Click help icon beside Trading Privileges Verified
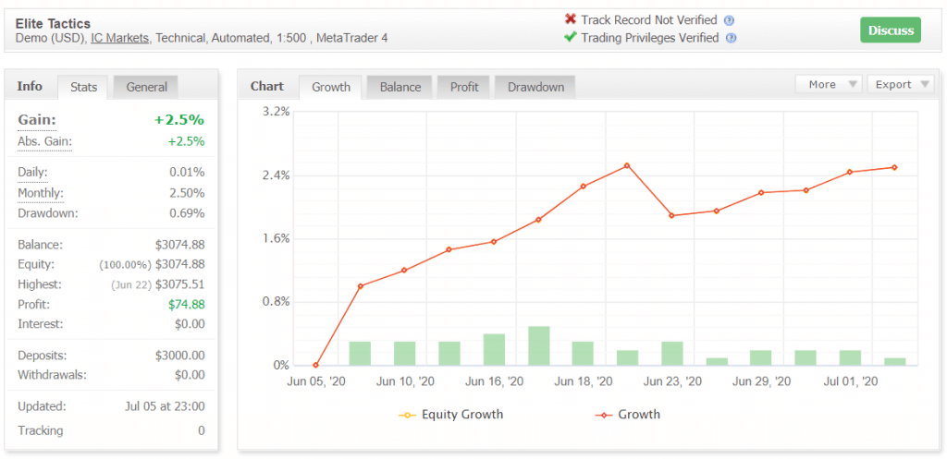Viewport: 947px width, 459px height. click(732, 39)
